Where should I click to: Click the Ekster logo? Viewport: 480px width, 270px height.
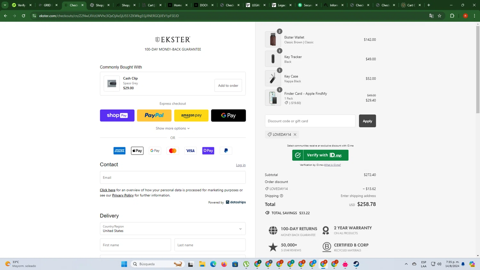pos(173,40)
